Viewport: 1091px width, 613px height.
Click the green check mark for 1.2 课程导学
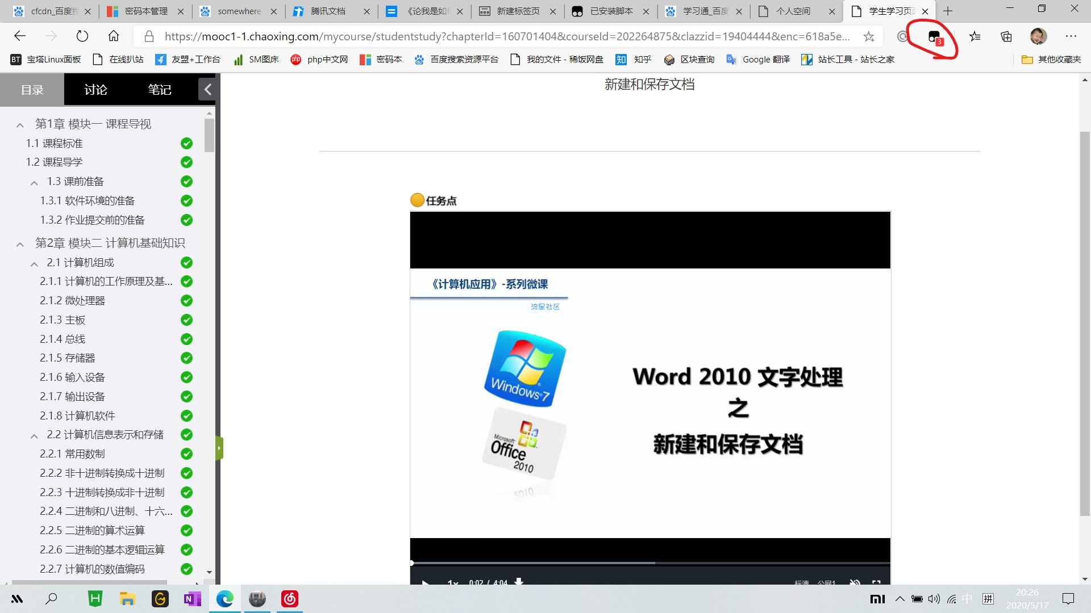pos(186,162)
